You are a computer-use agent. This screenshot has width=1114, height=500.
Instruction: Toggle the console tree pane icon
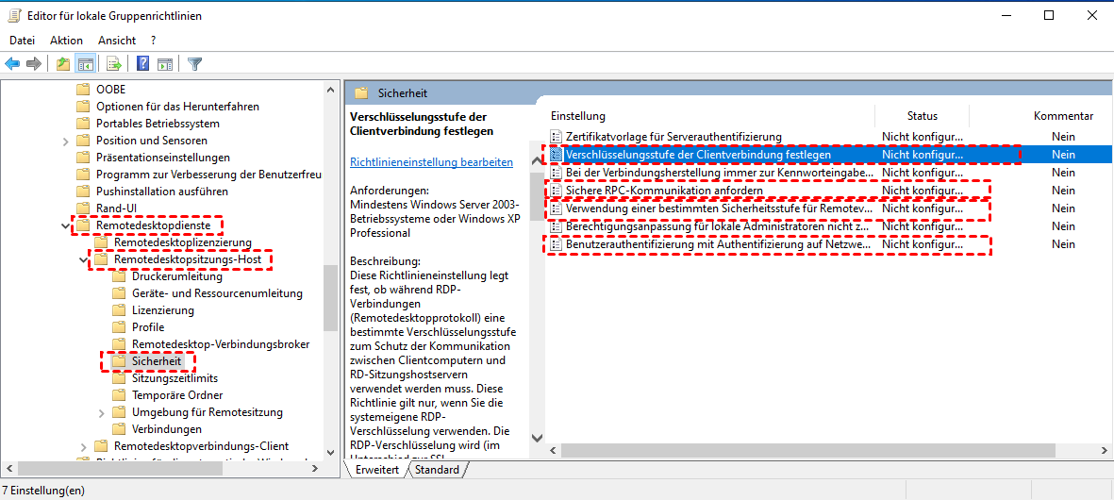tap(86, 64)
